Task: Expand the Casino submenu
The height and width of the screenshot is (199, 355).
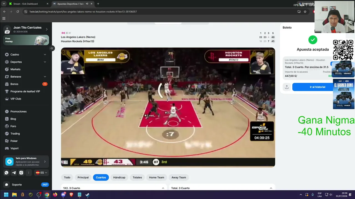Action: coord(45,54)
